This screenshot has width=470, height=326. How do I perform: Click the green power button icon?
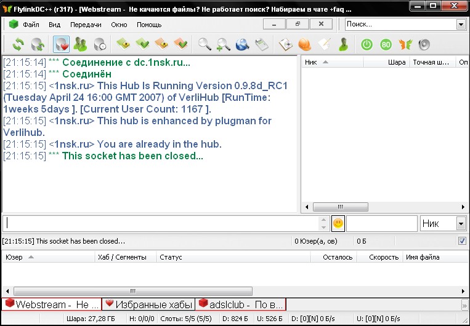click(367, 44)
